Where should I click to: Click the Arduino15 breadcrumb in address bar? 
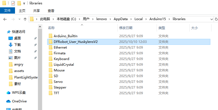coord(158,19)
